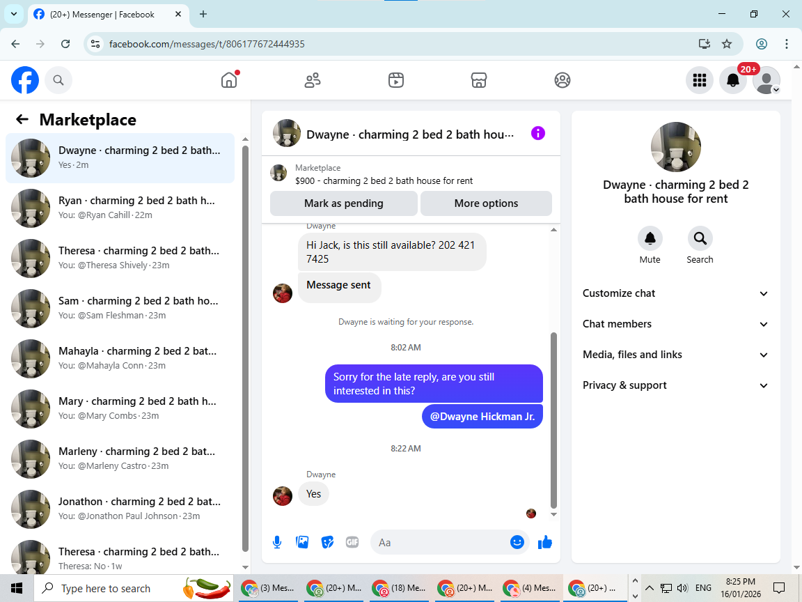Open conversation information purple icon
802x602 pixels.
pos(538,134)
